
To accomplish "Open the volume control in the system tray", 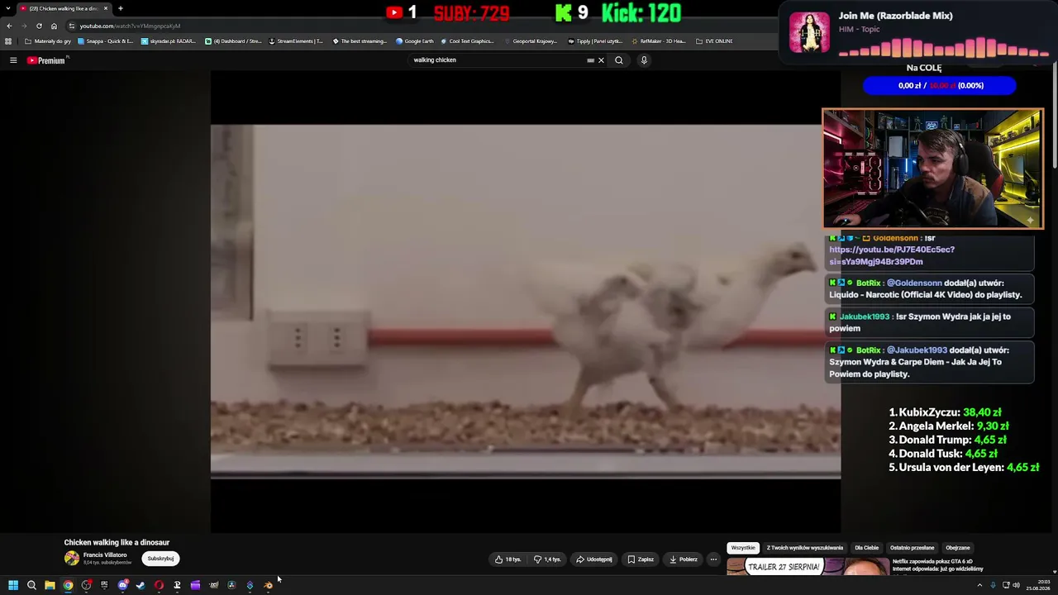I will pyautogui.click(x=1016, y=585).
